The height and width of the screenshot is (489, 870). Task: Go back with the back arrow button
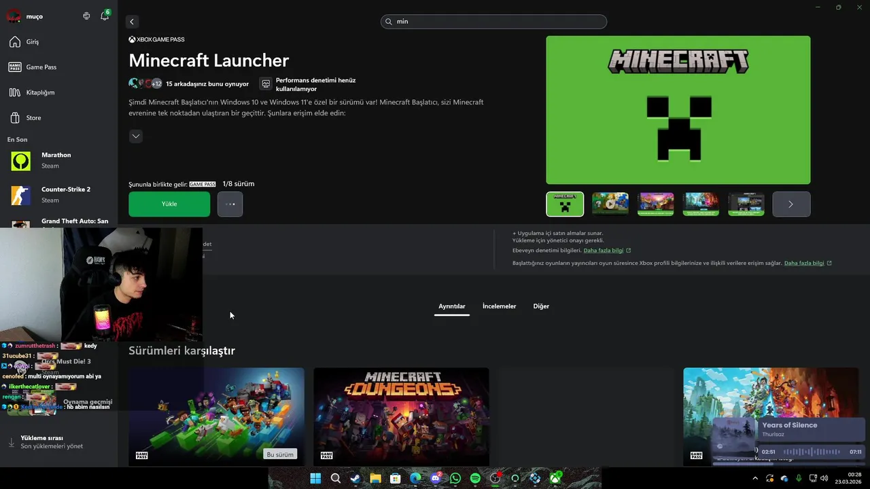(x=132, y=22)
